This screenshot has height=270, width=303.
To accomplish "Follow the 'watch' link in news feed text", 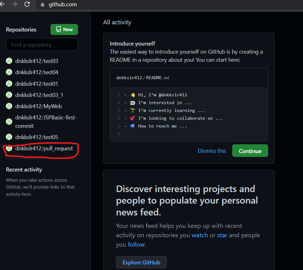I will click(200, 235).
